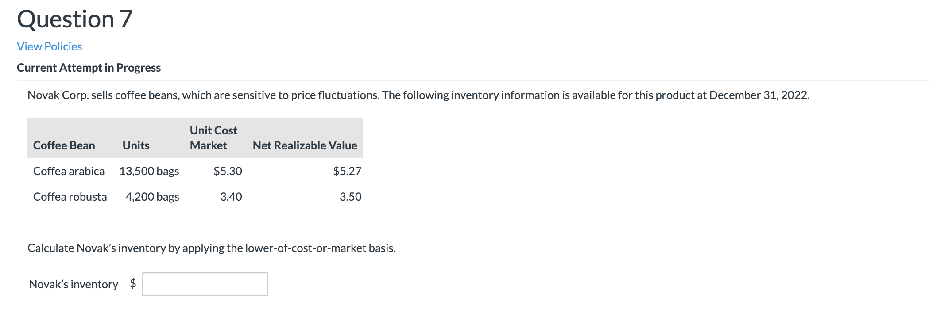Viewport: 929px width, 313px height.
Task: Click the Novak's inventory label text
Action: click(73, 284)
